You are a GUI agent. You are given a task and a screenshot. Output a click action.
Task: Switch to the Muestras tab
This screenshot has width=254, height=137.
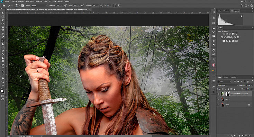coord(226,11)
